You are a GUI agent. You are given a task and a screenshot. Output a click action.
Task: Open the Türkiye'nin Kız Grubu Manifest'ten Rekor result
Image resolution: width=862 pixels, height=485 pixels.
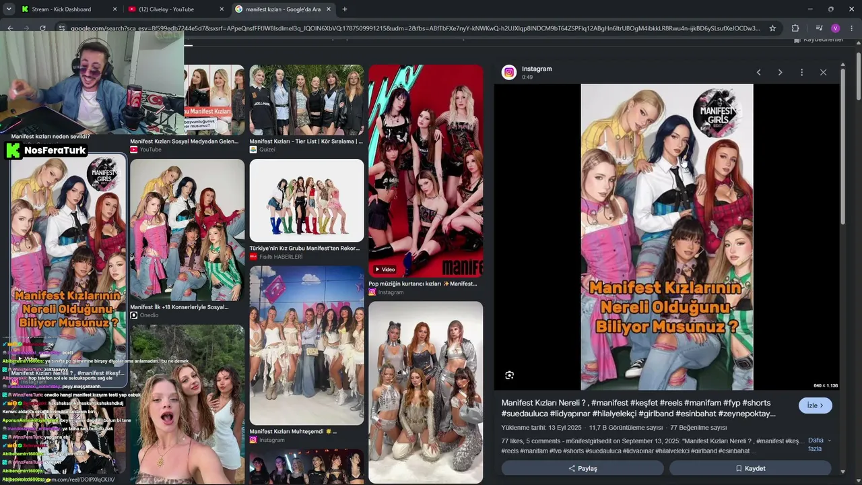(x=304, y=249)
